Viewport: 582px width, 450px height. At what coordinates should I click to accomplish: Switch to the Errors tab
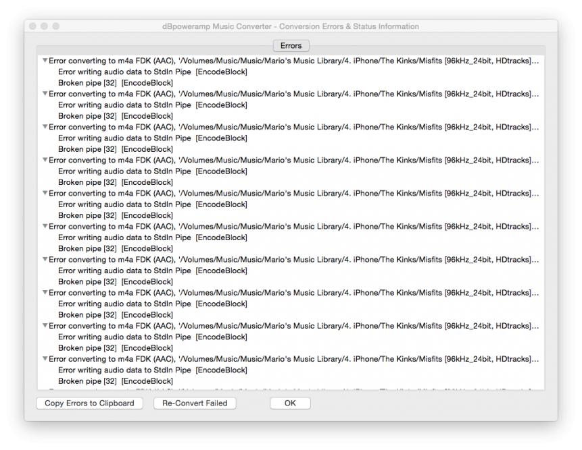coord(291,46)
